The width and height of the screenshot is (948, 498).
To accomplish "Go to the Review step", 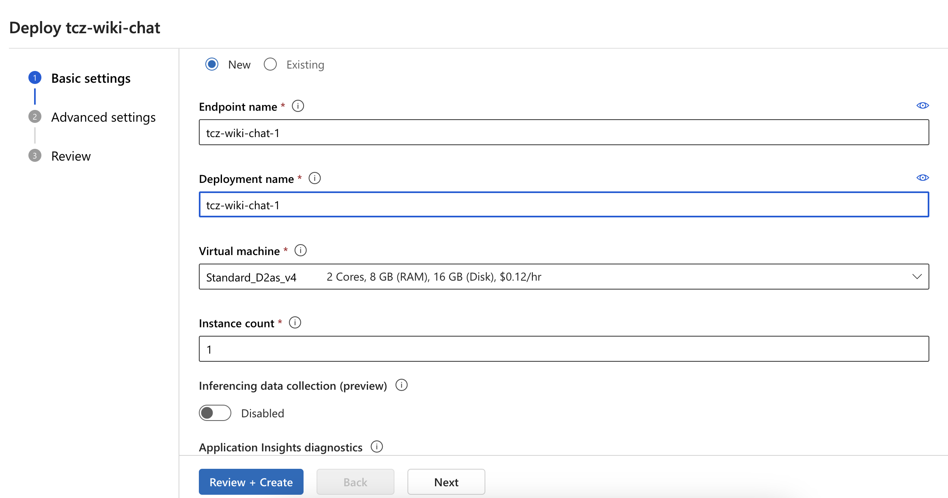I will click(x=71, y=156).
